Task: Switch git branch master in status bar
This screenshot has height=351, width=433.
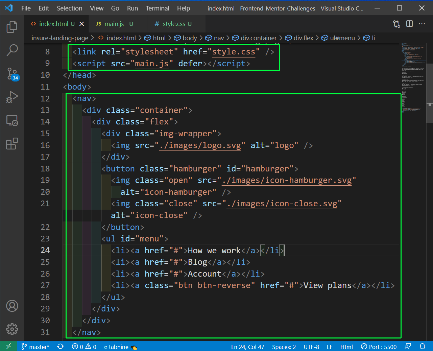Action: (35, 347)
